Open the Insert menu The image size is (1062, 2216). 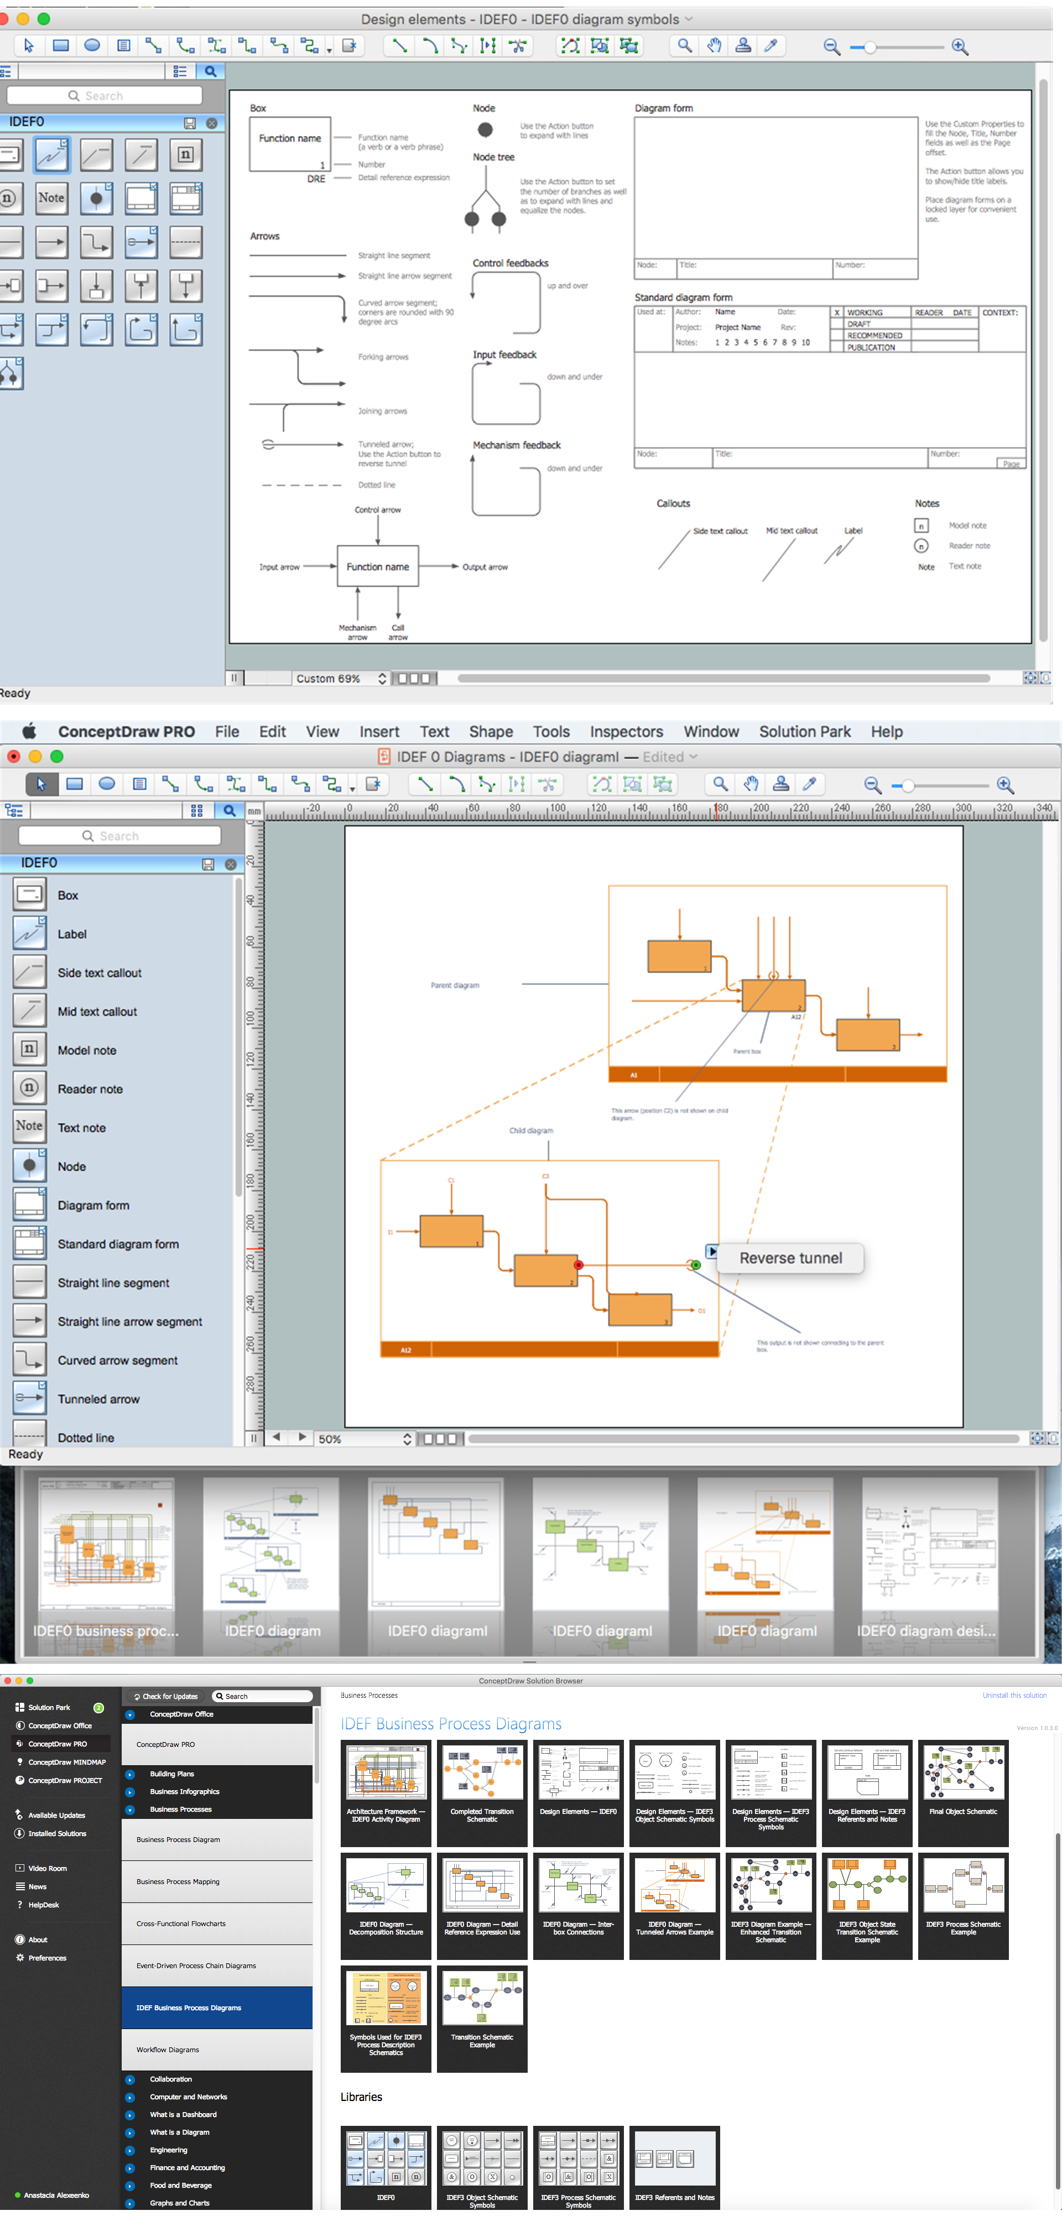coord(379,731)
